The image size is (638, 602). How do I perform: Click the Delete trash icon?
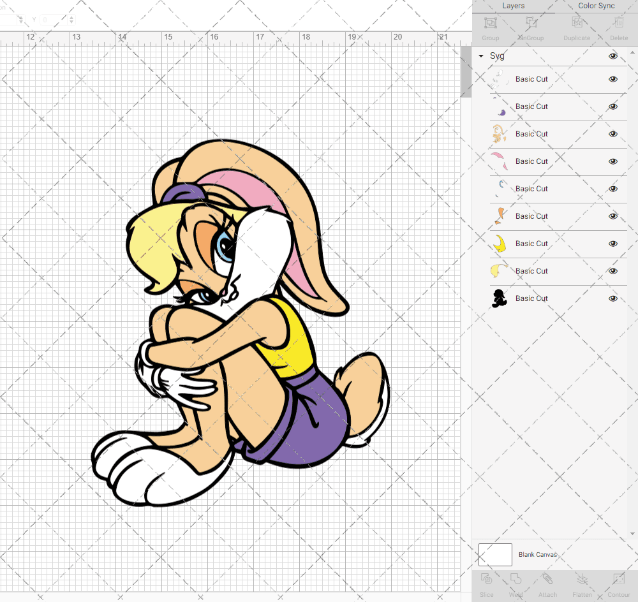coord(619,23)
